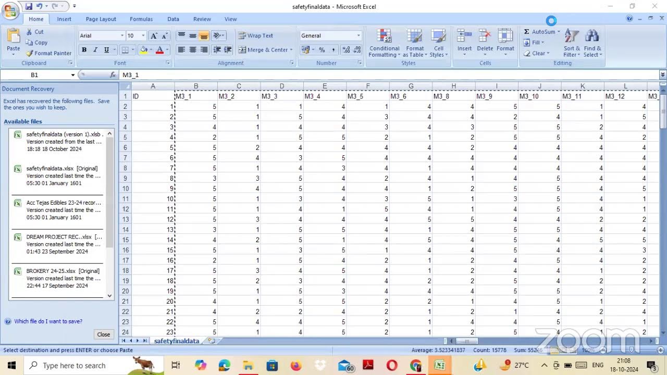This screenshot has height=375, width=667.
Task: Toggle Middle Align vertical alignment
Action: click(193, 36)
